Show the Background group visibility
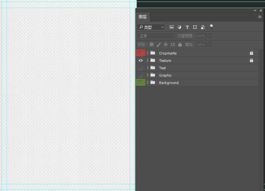This screenshot has height=191, width=265. (140, 82)
